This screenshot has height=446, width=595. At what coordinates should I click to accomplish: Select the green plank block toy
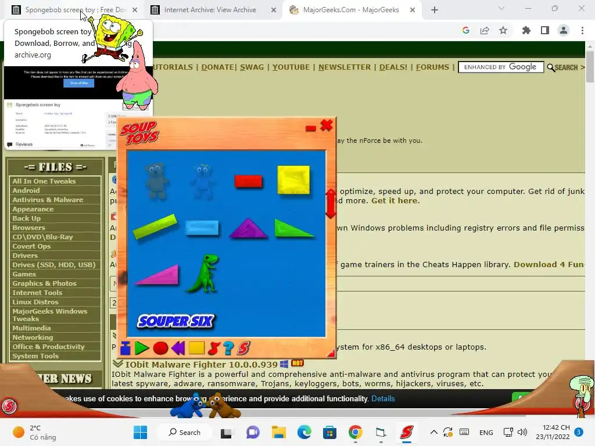click(155, 226)
